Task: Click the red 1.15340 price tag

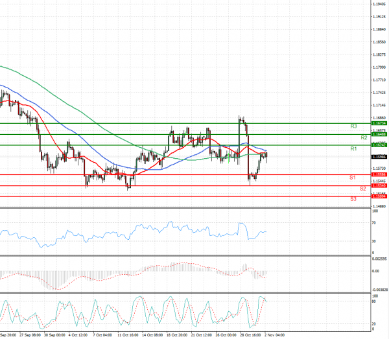Action: click(379, 186)
